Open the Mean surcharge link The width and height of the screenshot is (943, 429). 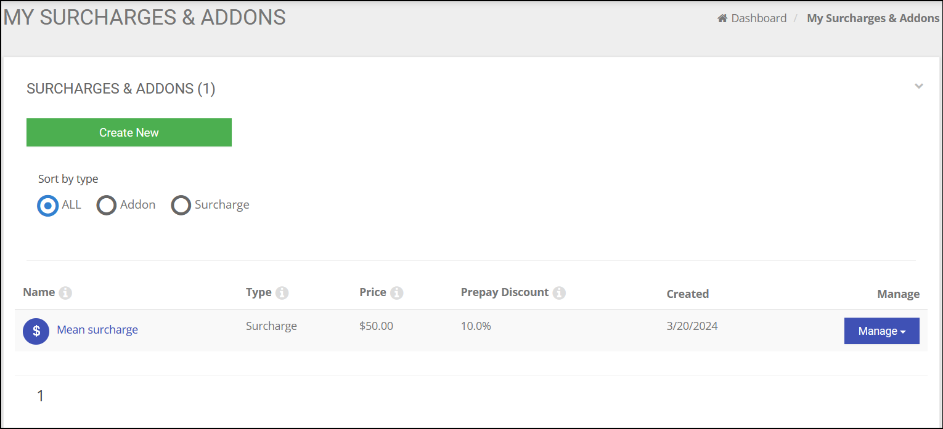[x=97, y=330]
